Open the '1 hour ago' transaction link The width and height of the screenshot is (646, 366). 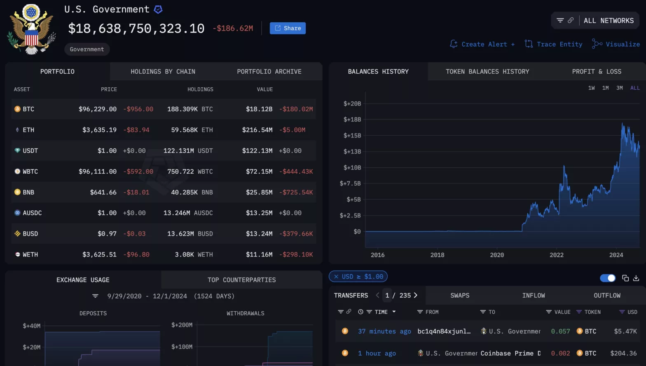[377, 353]
